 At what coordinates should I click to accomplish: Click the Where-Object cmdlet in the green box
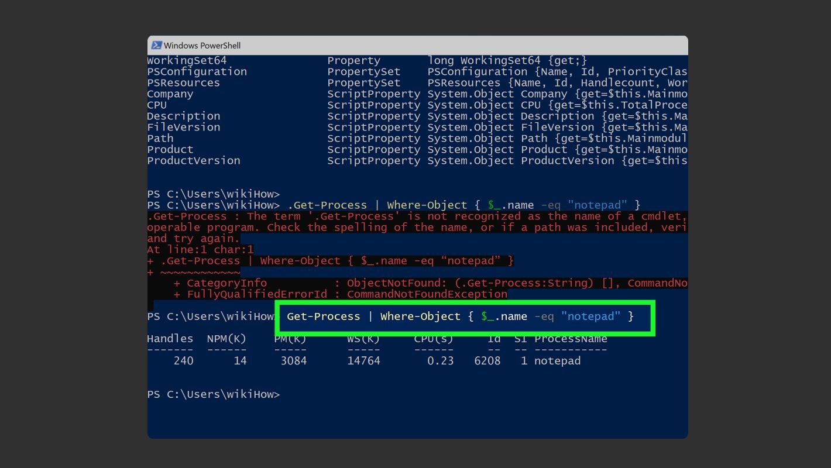(420, 316)
